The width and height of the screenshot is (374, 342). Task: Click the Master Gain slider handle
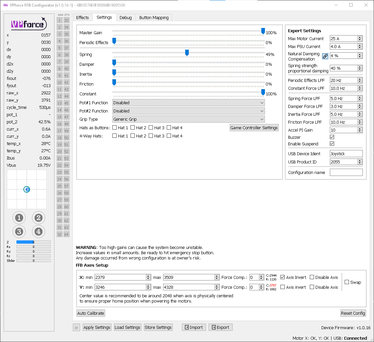pyautogui.click(x=263, y=31)
